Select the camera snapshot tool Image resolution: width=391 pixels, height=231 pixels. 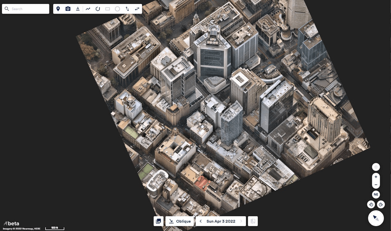tap(68, 9)
